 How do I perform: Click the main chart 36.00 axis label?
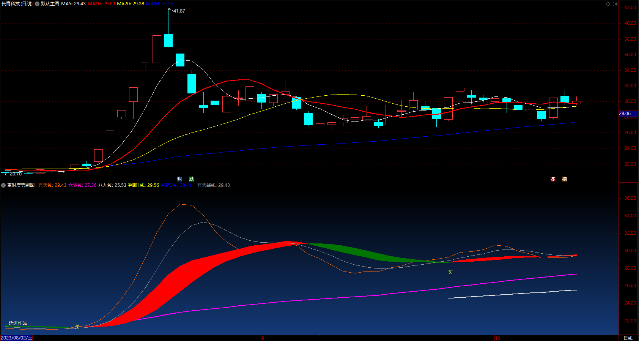click(630, 55)
